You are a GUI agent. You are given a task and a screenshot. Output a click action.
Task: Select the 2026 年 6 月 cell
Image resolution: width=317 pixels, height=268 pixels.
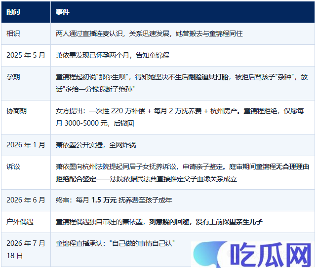click(26, 200)
